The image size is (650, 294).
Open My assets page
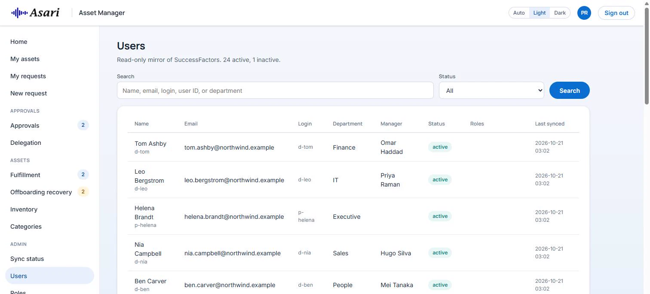point(49,59)
